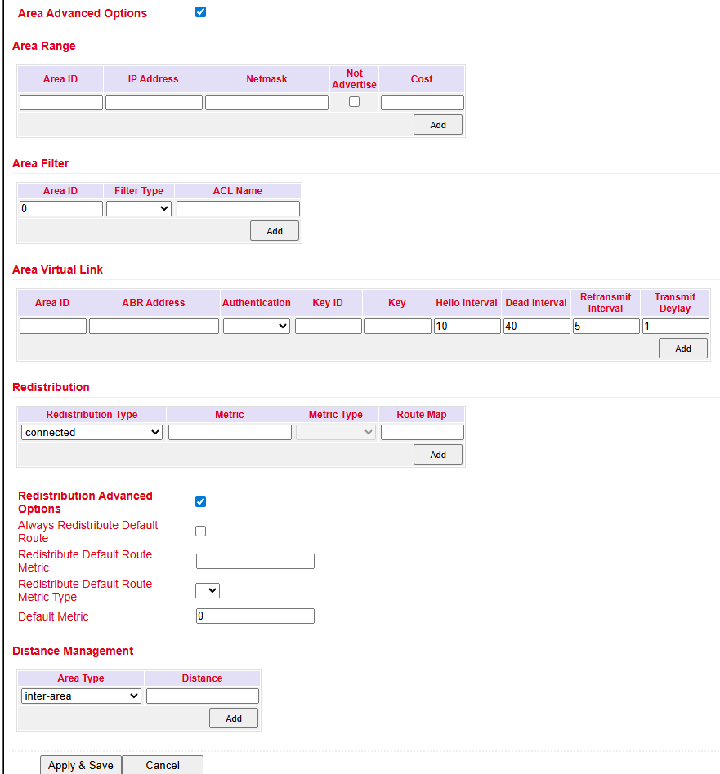Expand the Distance Management Area Type dropdown
The width and height of the screenshot is (720, 774).
pos(82,696)
